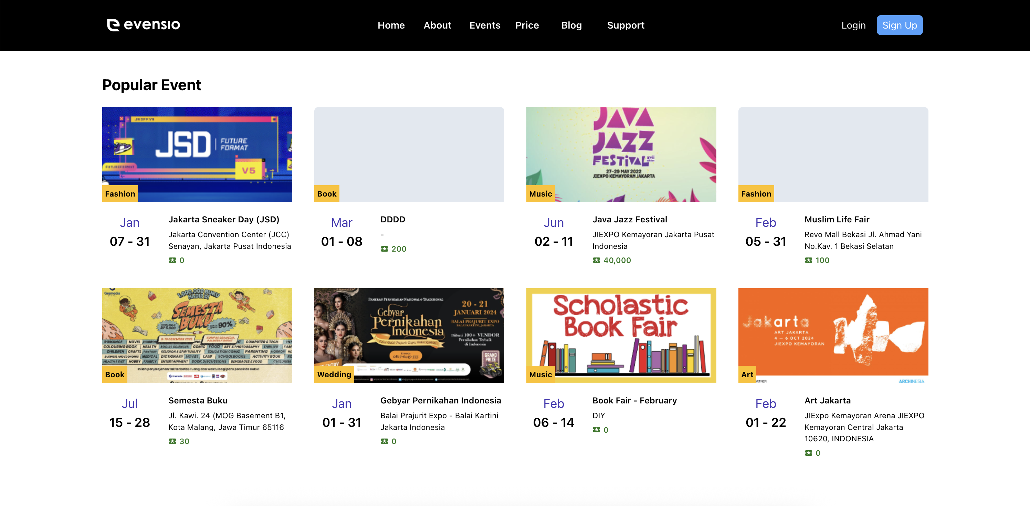Select the Wedding category tag
Screen dimensions: 1030x506
tap(334, 375)
